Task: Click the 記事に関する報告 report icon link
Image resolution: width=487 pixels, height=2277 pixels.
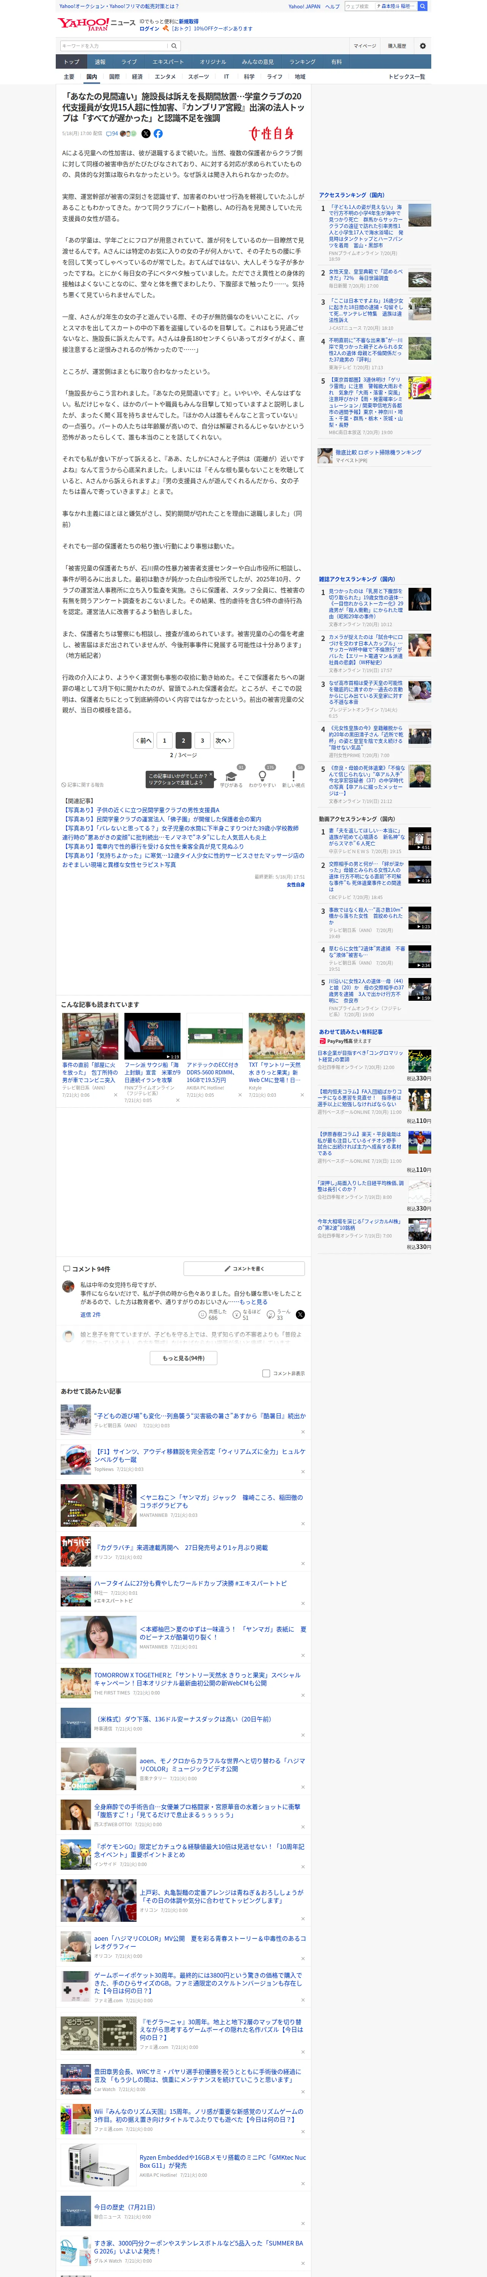Action: tap(82, 784)
